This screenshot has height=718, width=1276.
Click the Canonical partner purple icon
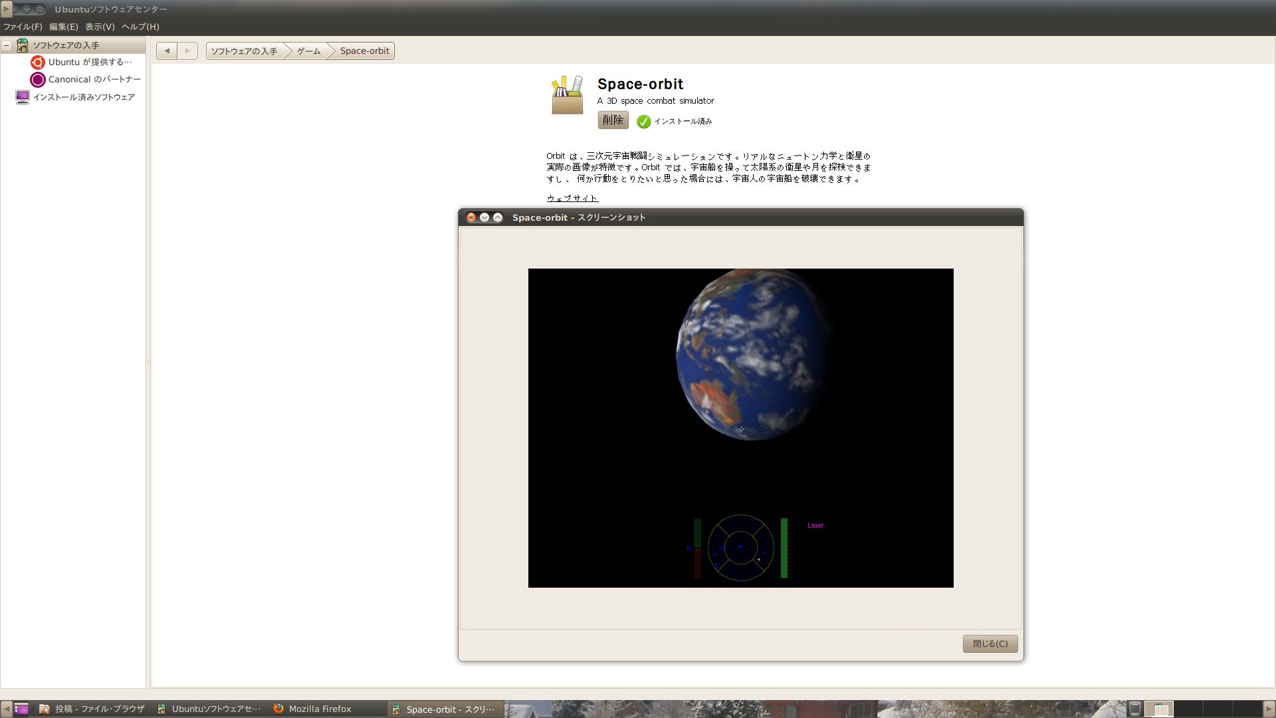click(x=38, y=80)
